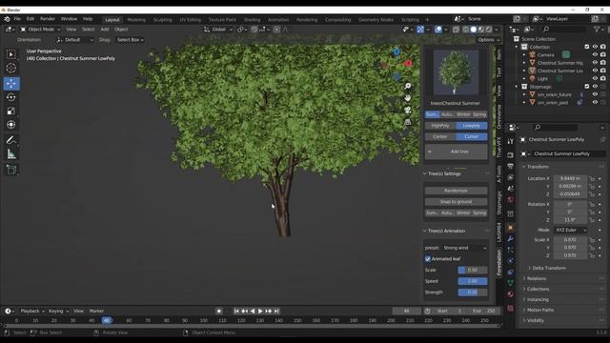Select the Cursor tool in left toolbar
This screenshot has width=610, height=343.
tap(11, 68)
